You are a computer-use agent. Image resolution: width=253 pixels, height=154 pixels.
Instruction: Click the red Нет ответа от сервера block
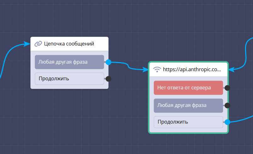188,88
